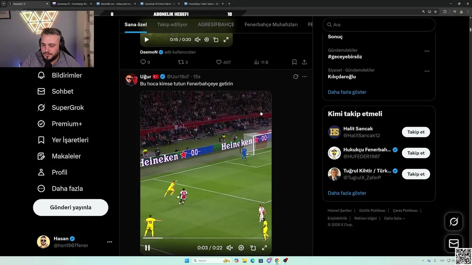The width and height of the screenshot is (472, 265).
Task: Follow Halit Sancak with Takip et
Action: (x=416, y=132)
